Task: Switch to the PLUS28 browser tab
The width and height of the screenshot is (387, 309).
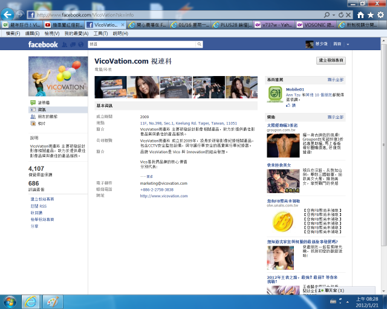Action: coord(232,25)
